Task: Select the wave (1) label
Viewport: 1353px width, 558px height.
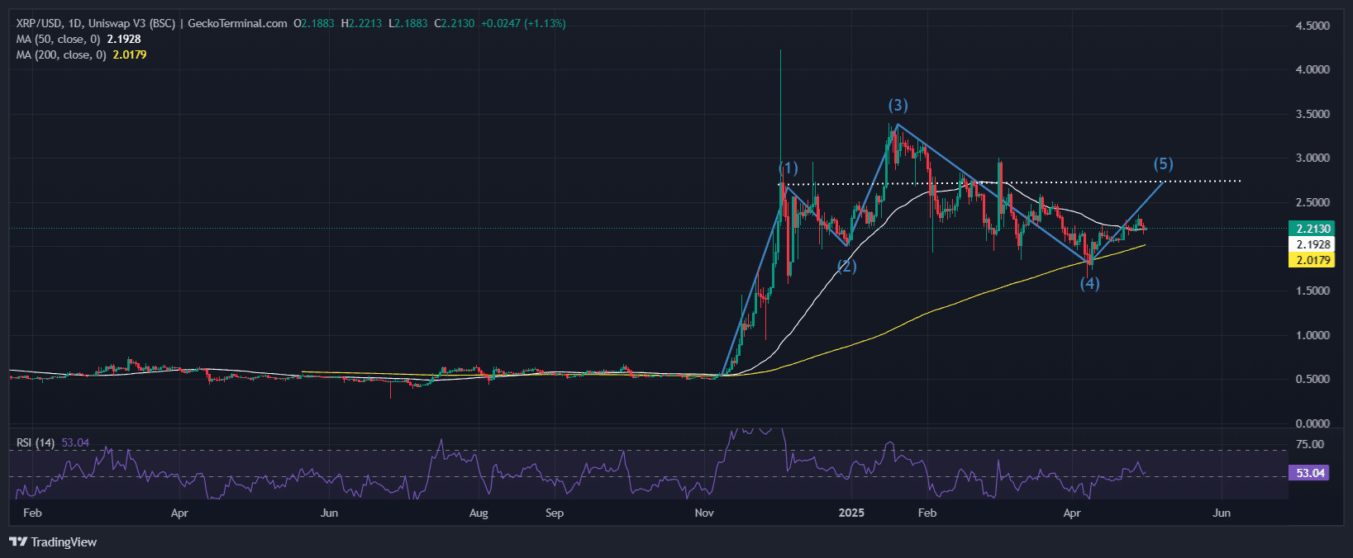Action: (x=788, y=168)
